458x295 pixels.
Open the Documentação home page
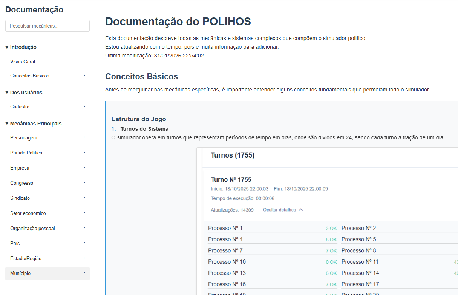(x=34, y=9)
